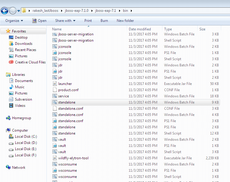The width and height of the screenshot is (230, 182).
Task: Click the New folder button
Action: (125, 21)
